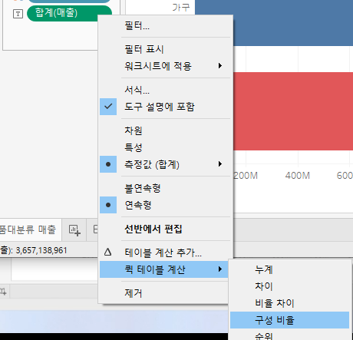The image size is (353, 340).
Task: Expand the 워크시트에 적용 submenu arrow
Action: (220, 66)
